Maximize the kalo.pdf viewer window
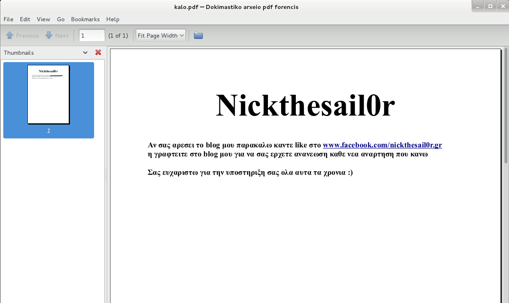Viewport: 509px width, 303px height. coord(490,6)
